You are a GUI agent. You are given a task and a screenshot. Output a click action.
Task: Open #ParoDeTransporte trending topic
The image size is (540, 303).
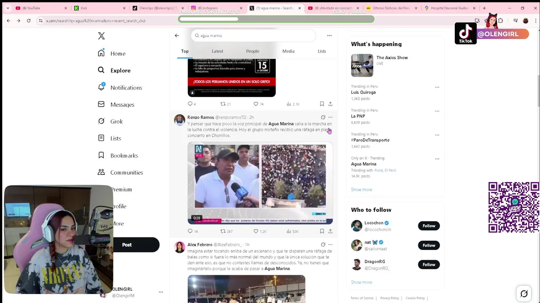370,140
